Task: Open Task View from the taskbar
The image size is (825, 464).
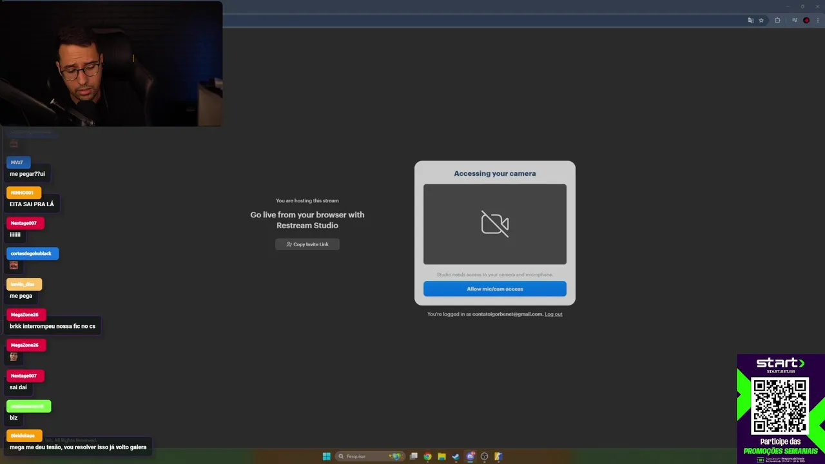Action: [414, 456]
